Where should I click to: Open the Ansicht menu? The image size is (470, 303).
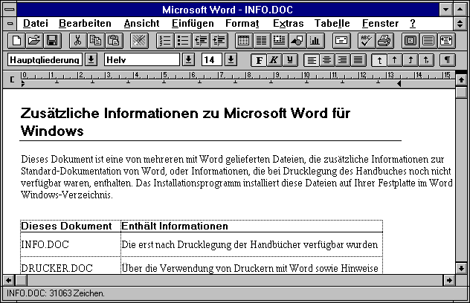(141, 23)
